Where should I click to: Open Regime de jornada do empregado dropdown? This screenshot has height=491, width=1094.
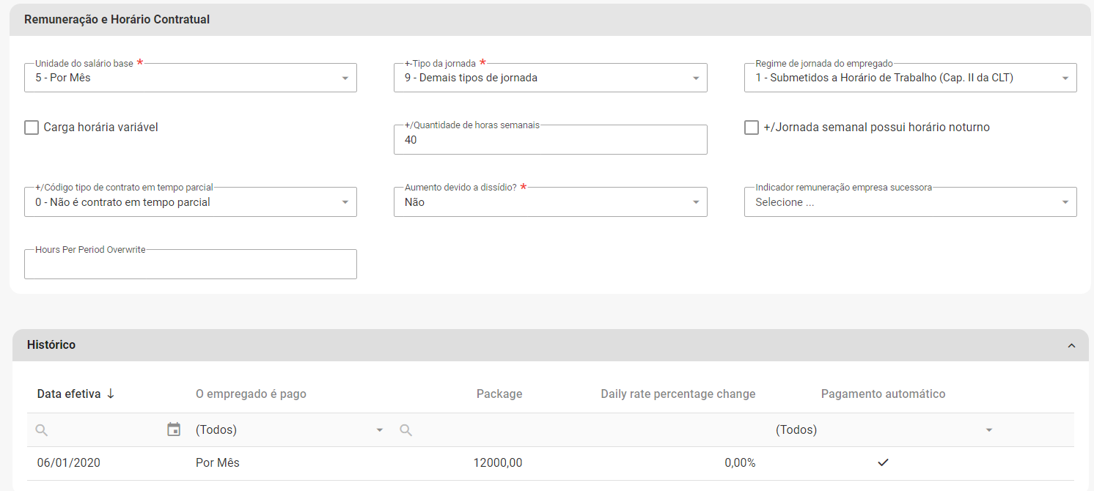910,78
